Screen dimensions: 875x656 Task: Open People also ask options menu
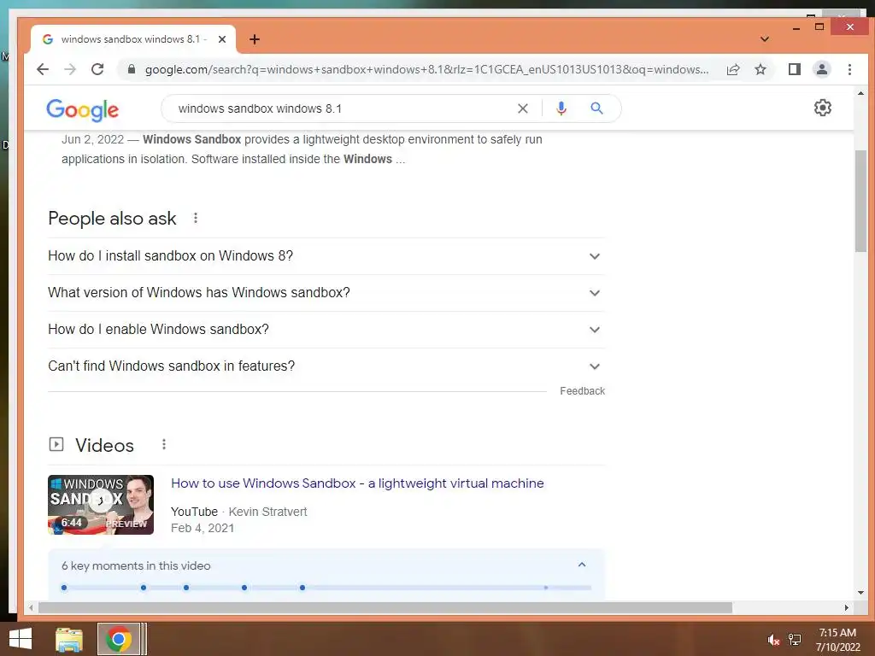pos(196,218)
